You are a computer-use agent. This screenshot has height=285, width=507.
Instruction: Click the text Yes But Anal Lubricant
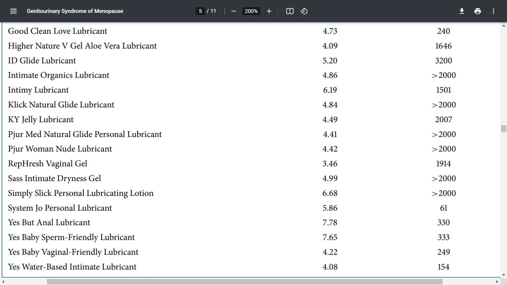click(x=49, y=223)
